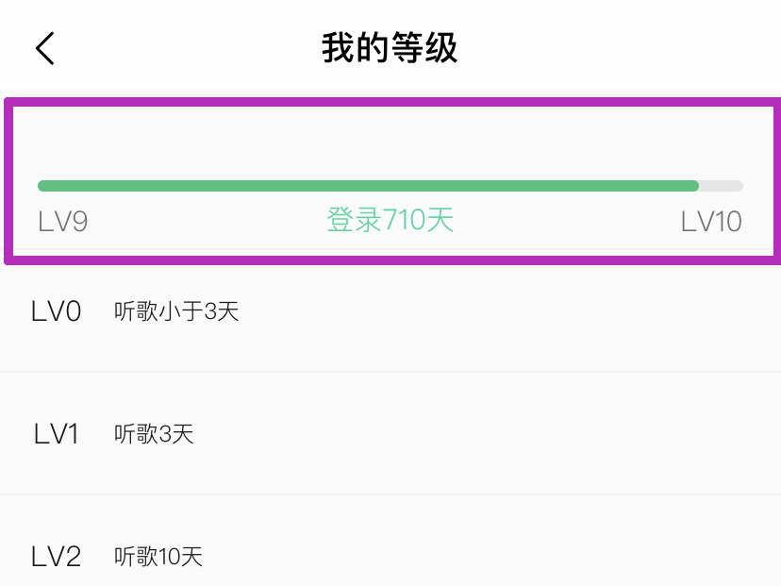The height and width of the screenshot is (586, 781).
Task: Tap the 听歌3天 requirement text
Action: coord(154,434)
